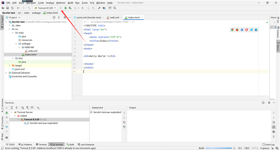Open in Edge from browser icon bar
Image resolution: width=280 pixels, height=150 pixels.
click(x=256, y=30)
